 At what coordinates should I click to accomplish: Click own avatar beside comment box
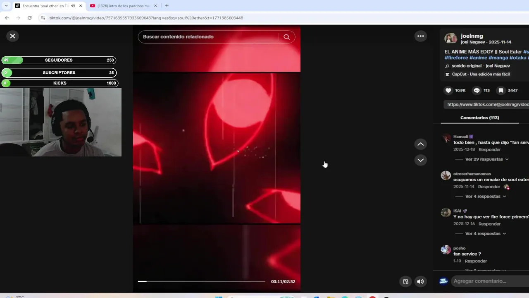[x=443, y=281]
